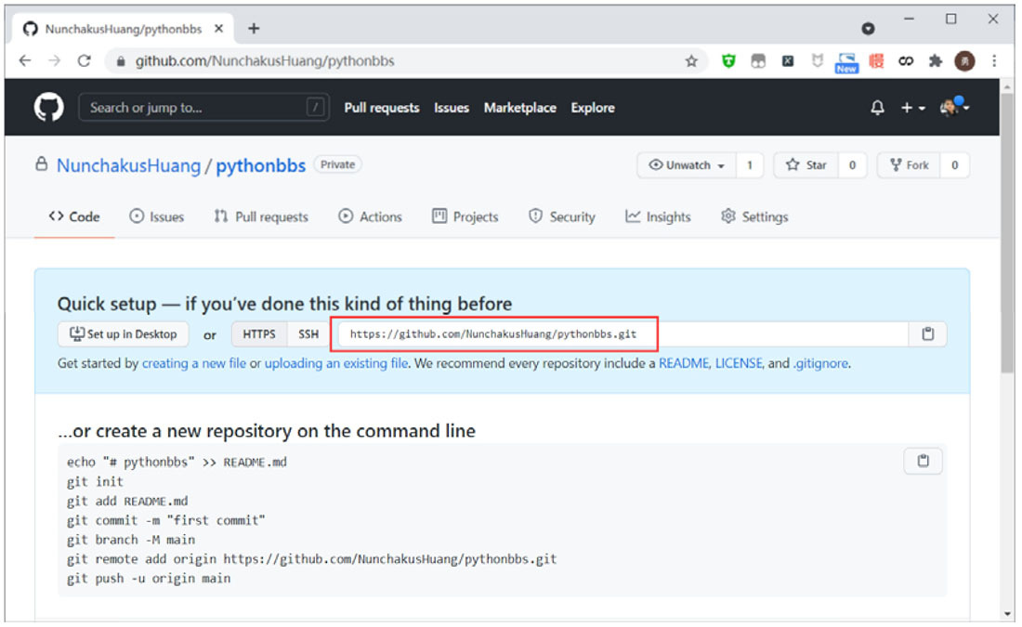Reload the current page
Screen dimensions: 1022x627
[84, 61]
